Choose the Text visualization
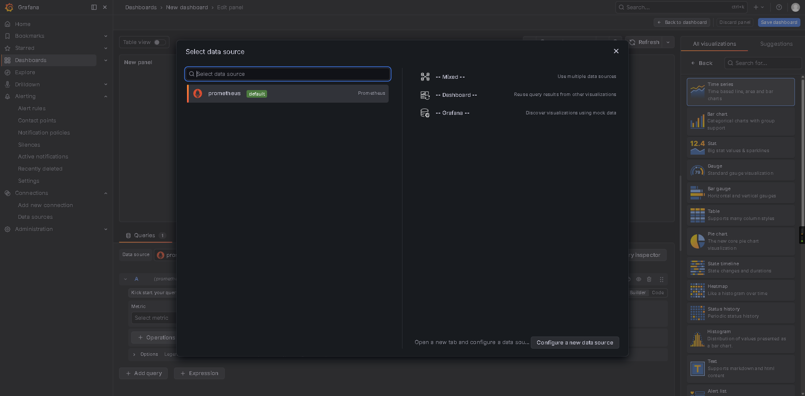 740,368
